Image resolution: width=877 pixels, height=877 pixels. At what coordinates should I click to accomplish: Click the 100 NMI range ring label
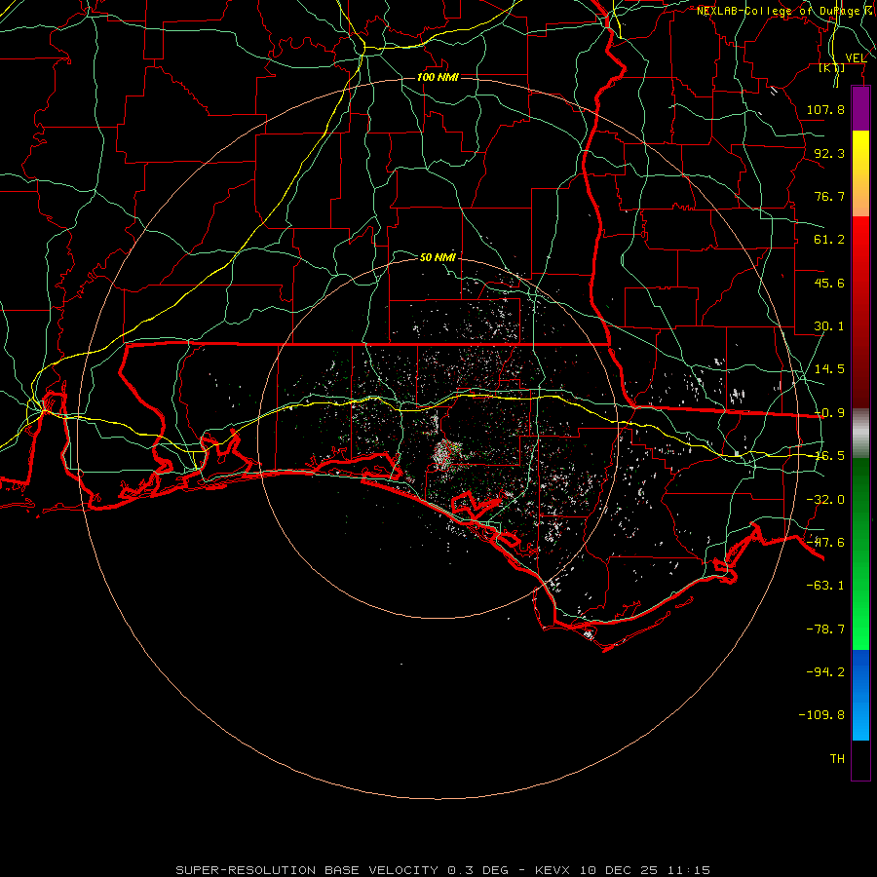(x=438, y=77)
